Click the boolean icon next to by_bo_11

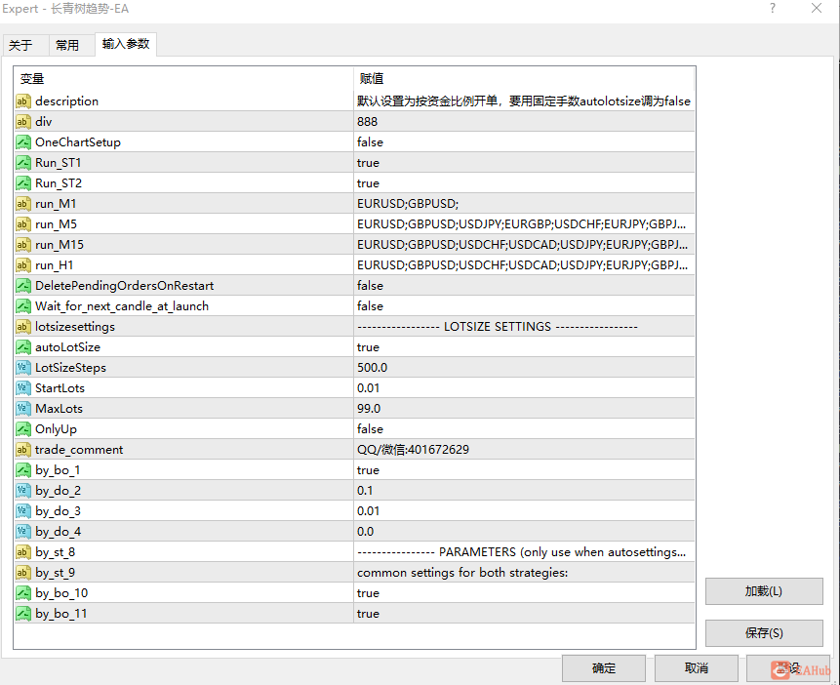tap(23, 614)
